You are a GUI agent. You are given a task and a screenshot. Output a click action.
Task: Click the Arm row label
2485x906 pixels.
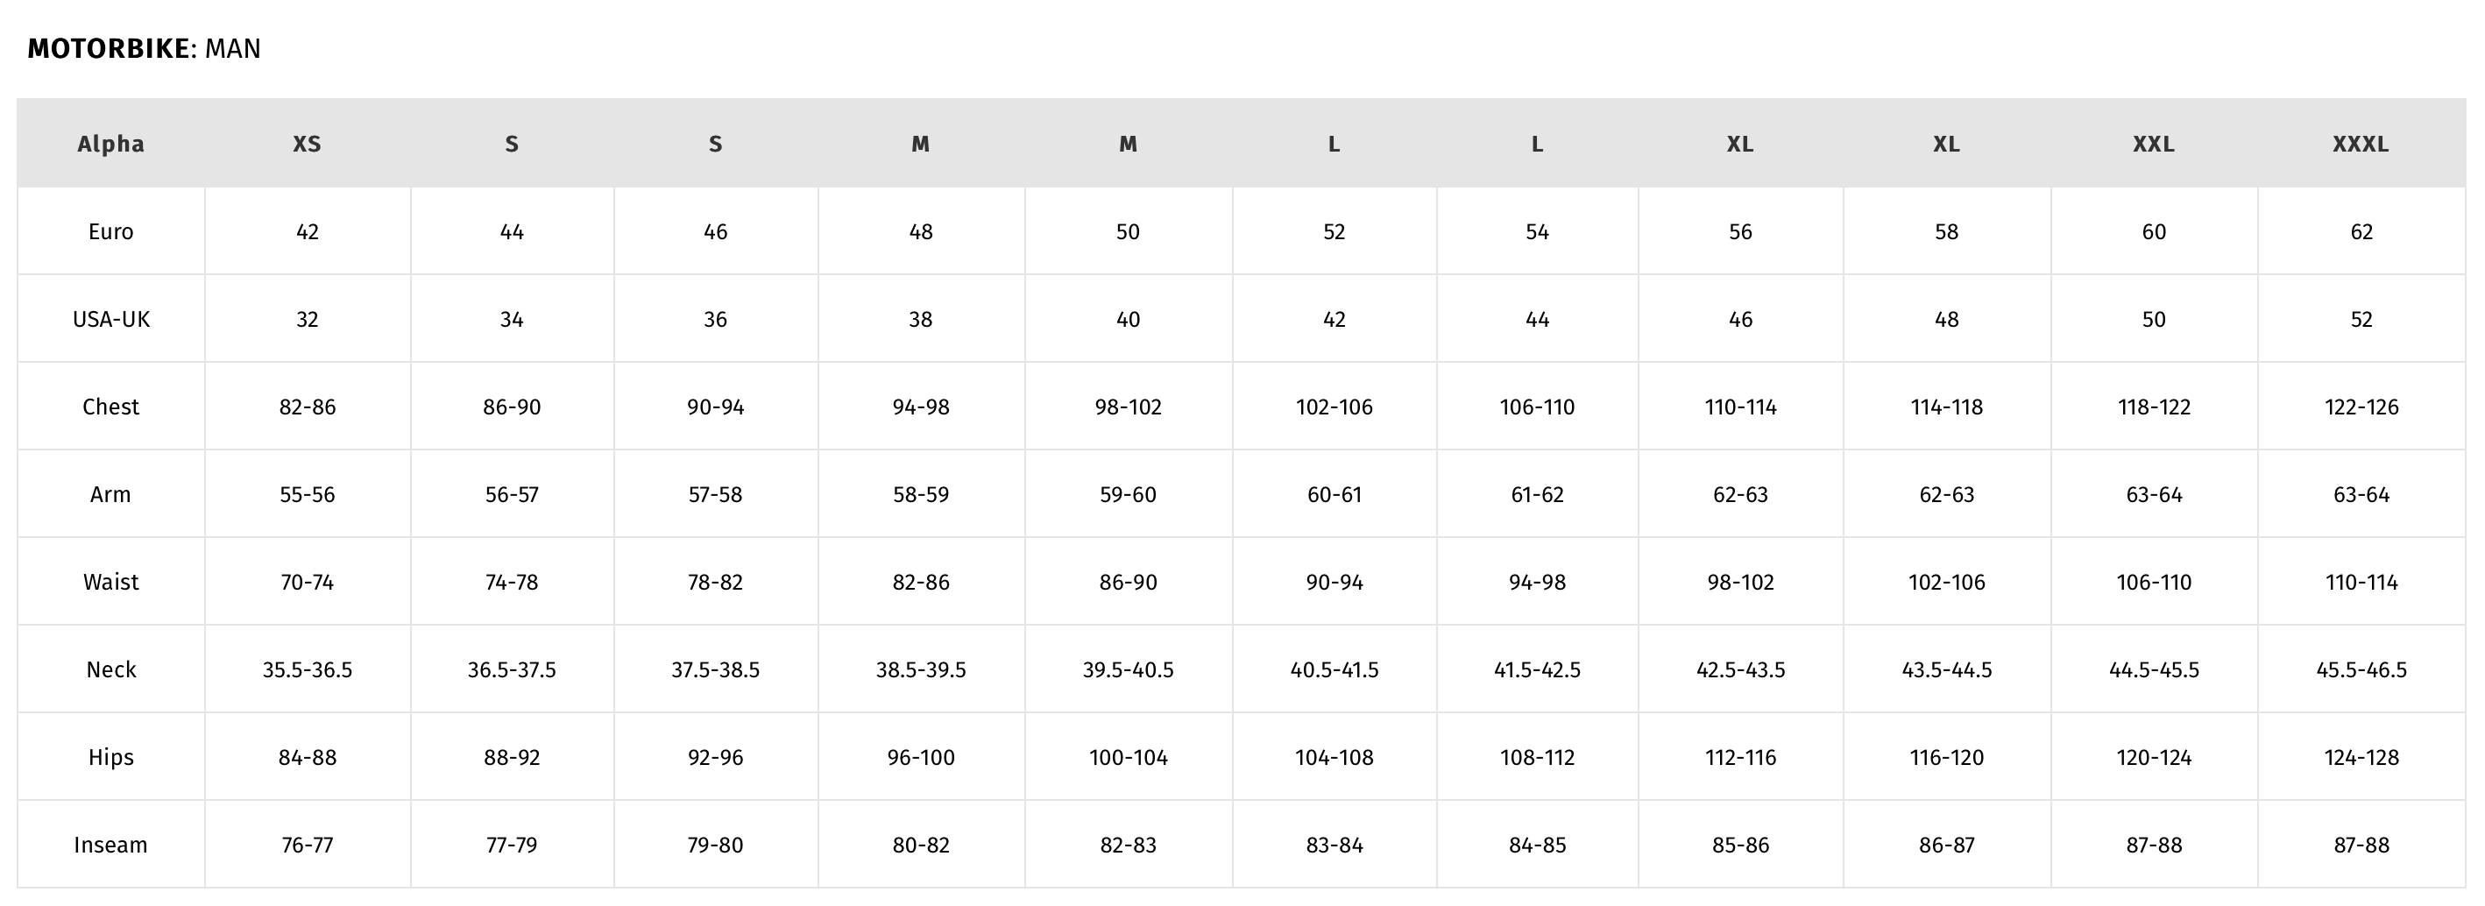tap(111, 494)
